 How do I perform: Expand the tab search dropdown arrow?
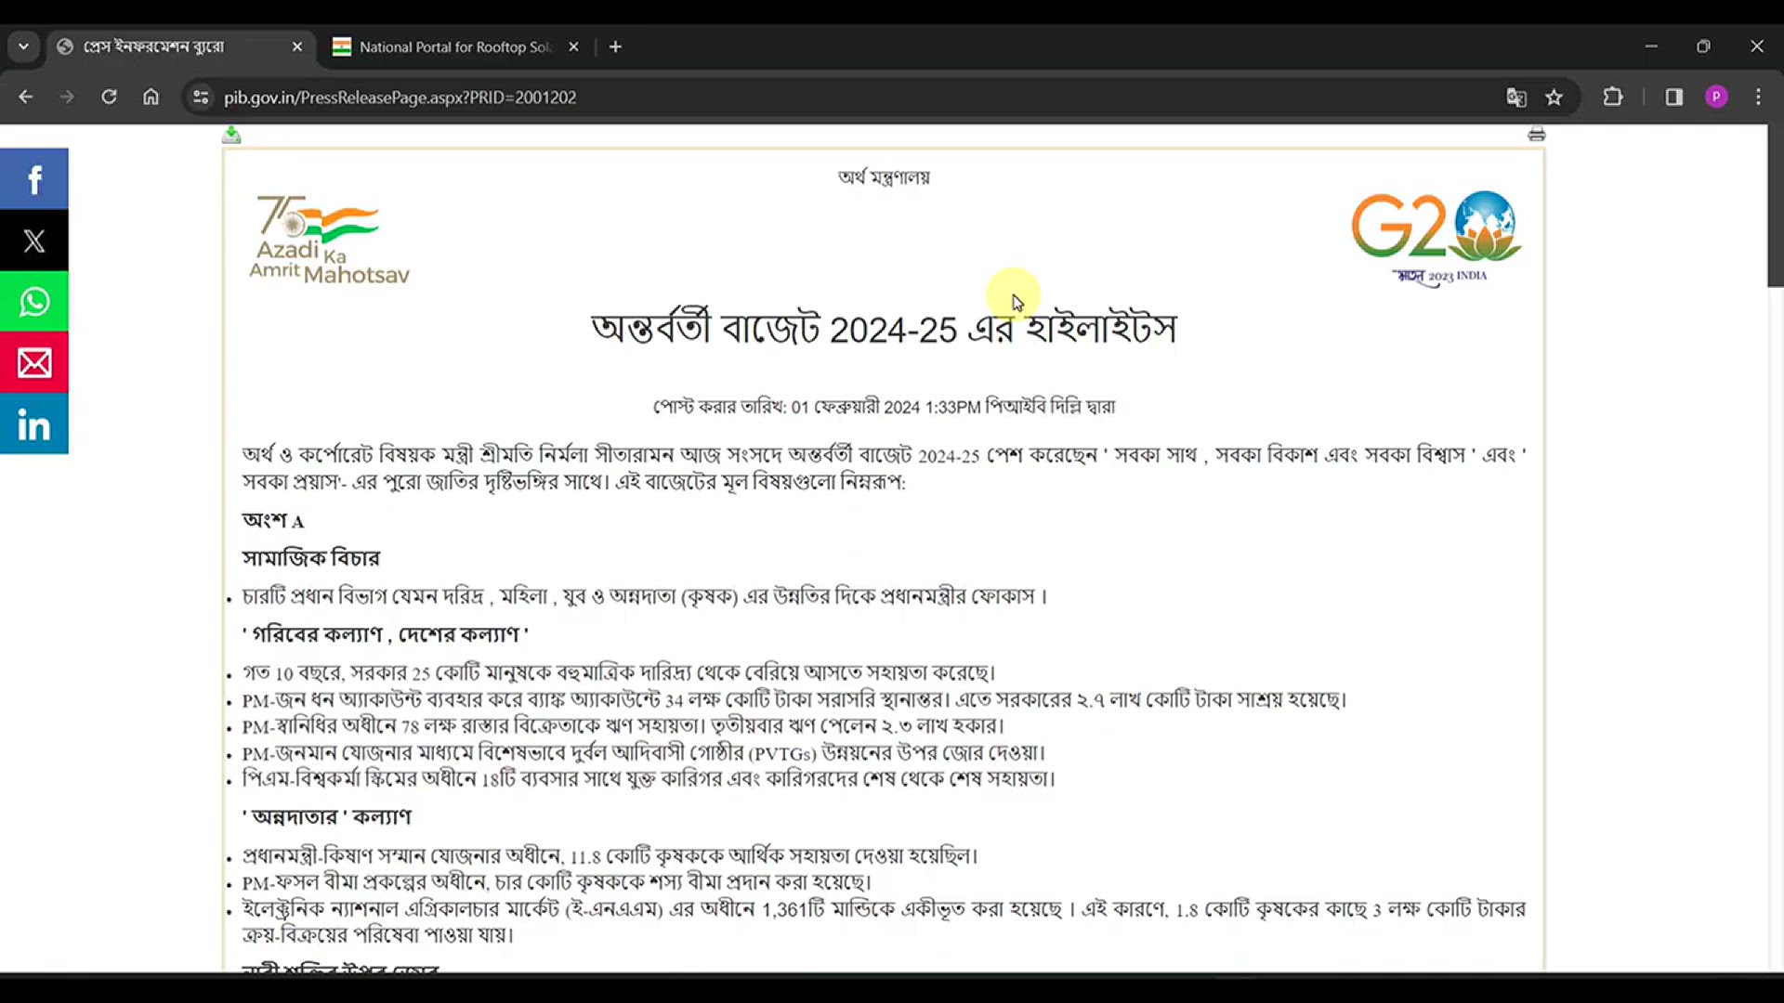click(23, 46)
